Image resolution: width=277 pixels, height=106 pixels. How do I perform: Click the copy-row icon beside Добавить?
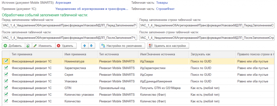(x=28, y=46)
